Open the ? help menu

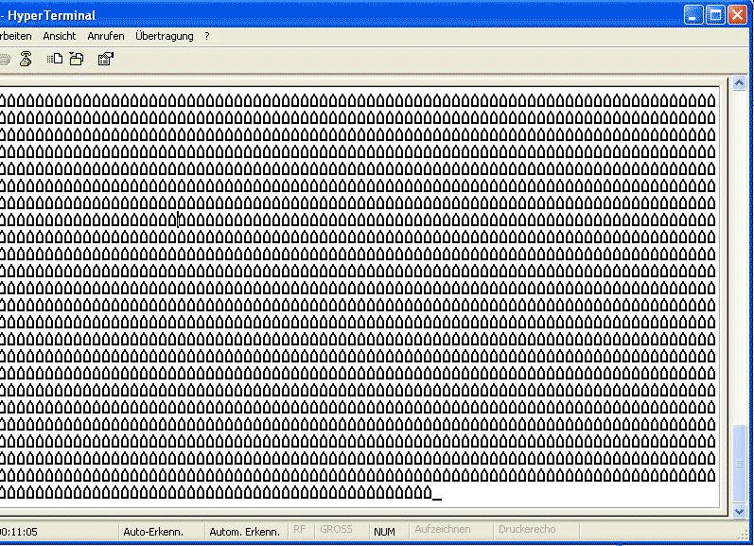[x=207, y=36]
